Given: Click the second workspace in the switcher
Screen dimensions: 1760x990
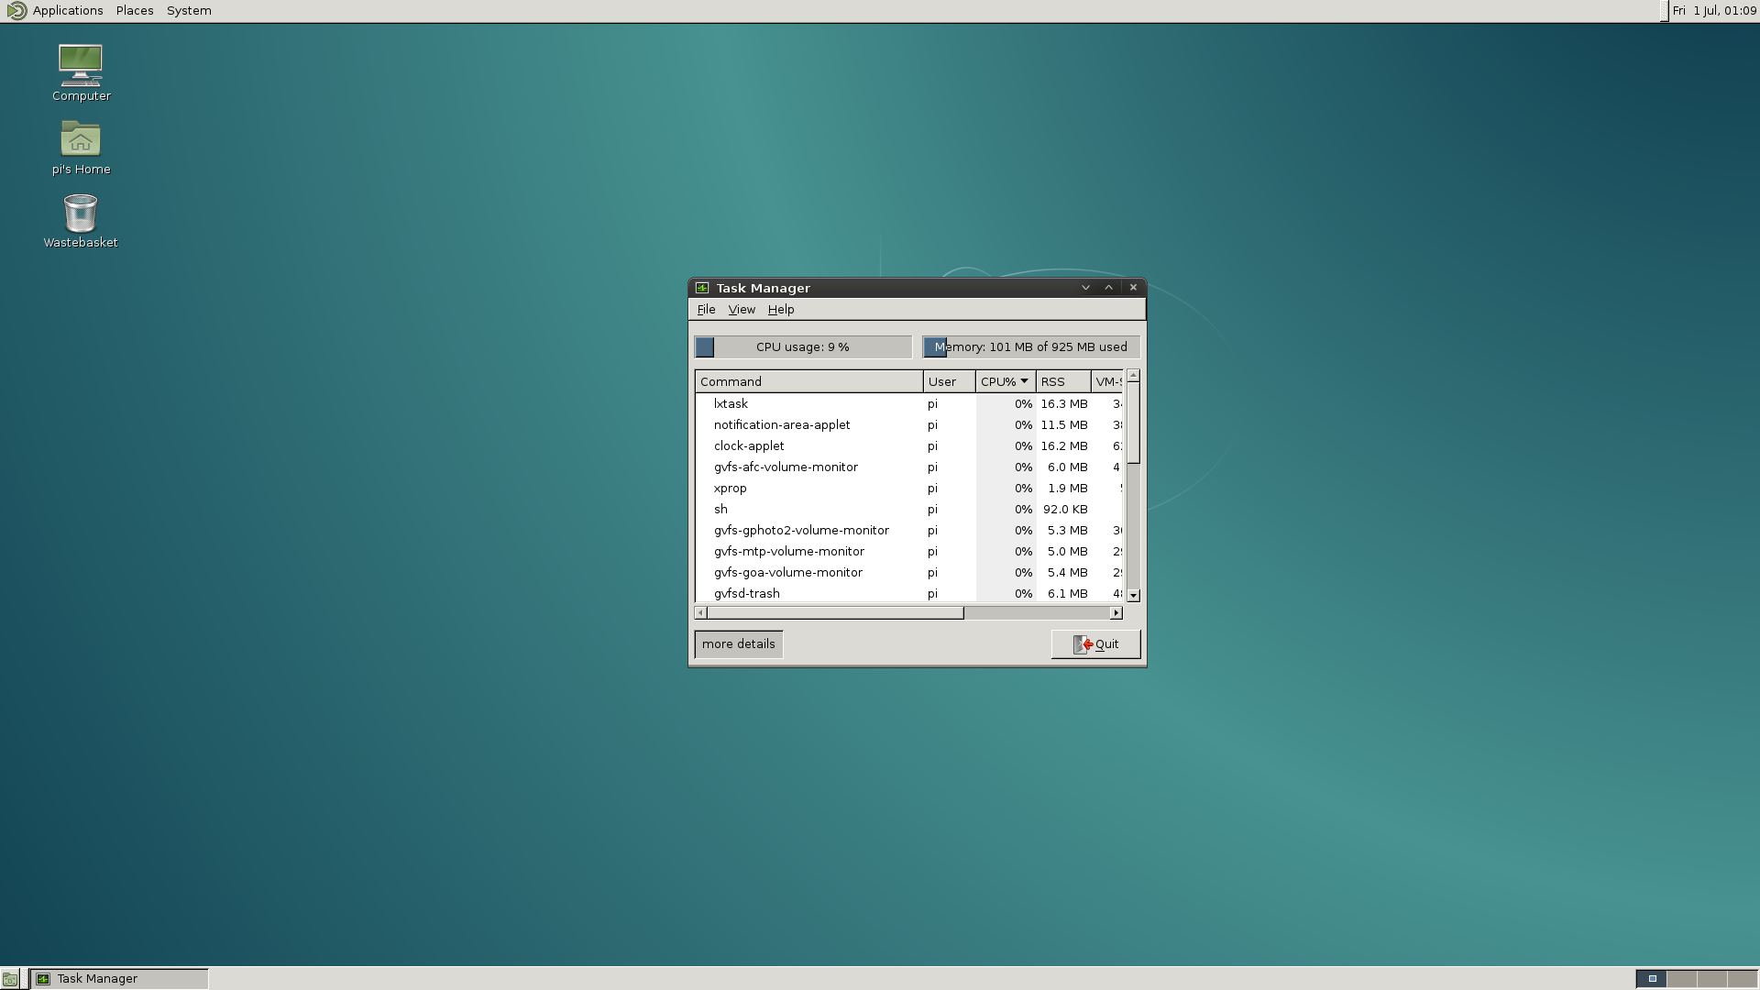Looking at the screenshot, I should [x=1682, y=979].
